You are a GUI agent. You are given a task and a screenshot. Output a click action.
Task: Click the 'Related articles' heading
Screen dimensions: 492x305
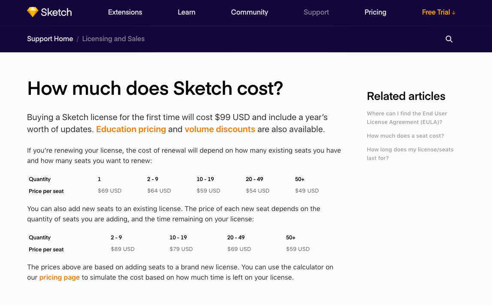click(406, 96)
